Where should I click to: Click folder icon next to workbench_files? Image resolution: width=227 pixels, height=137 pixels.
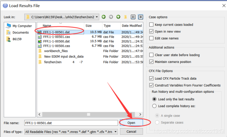(40, 51)
